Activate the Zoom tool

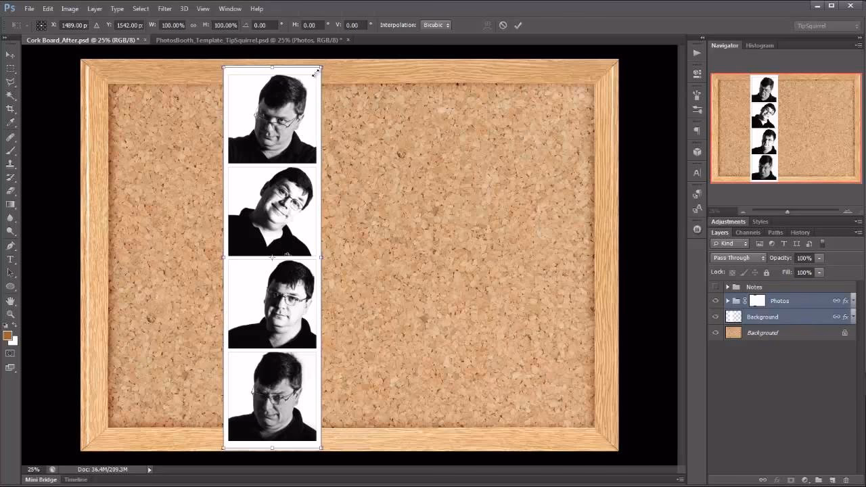click(10, 313)
